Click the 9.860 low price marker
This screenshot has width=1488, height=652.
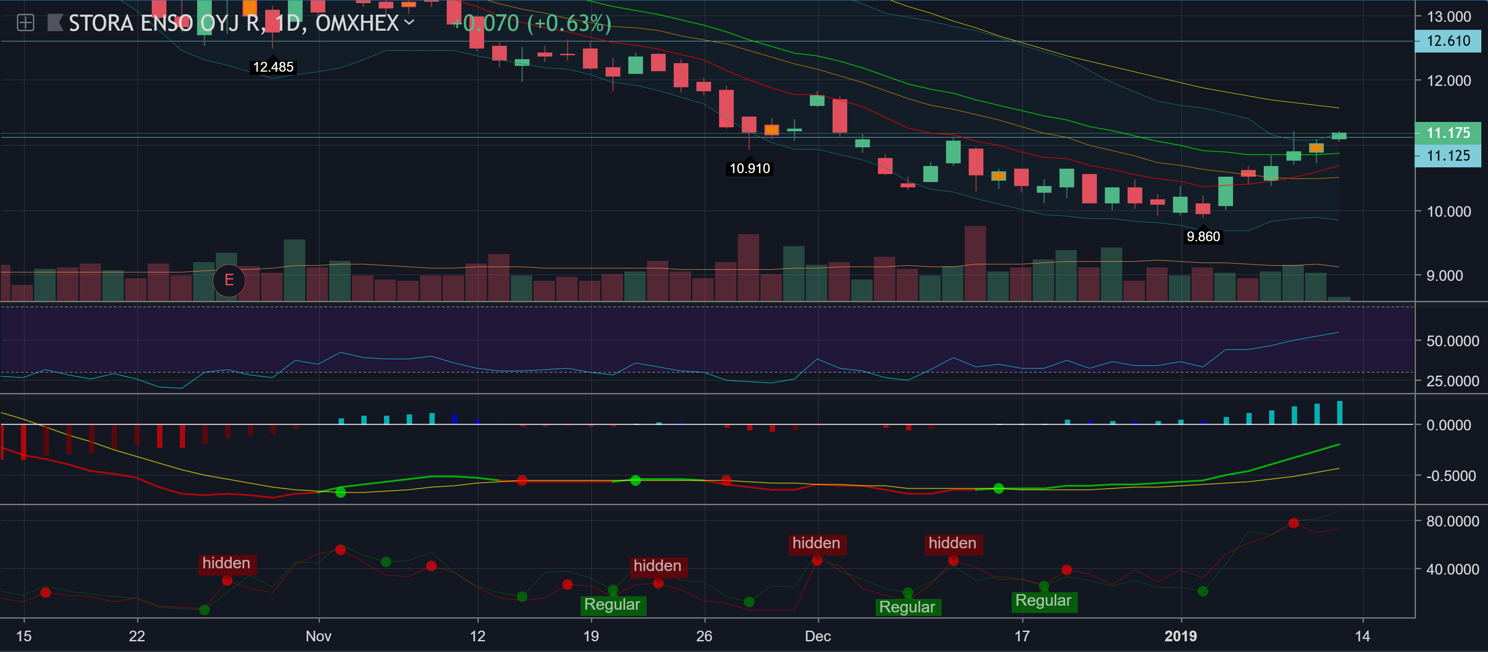tap(1203, 237)
